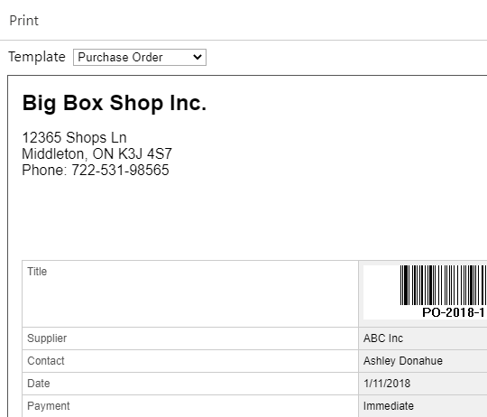Click the 12365 Shops Ln address line
487x417 pixels.
[74, 137]
